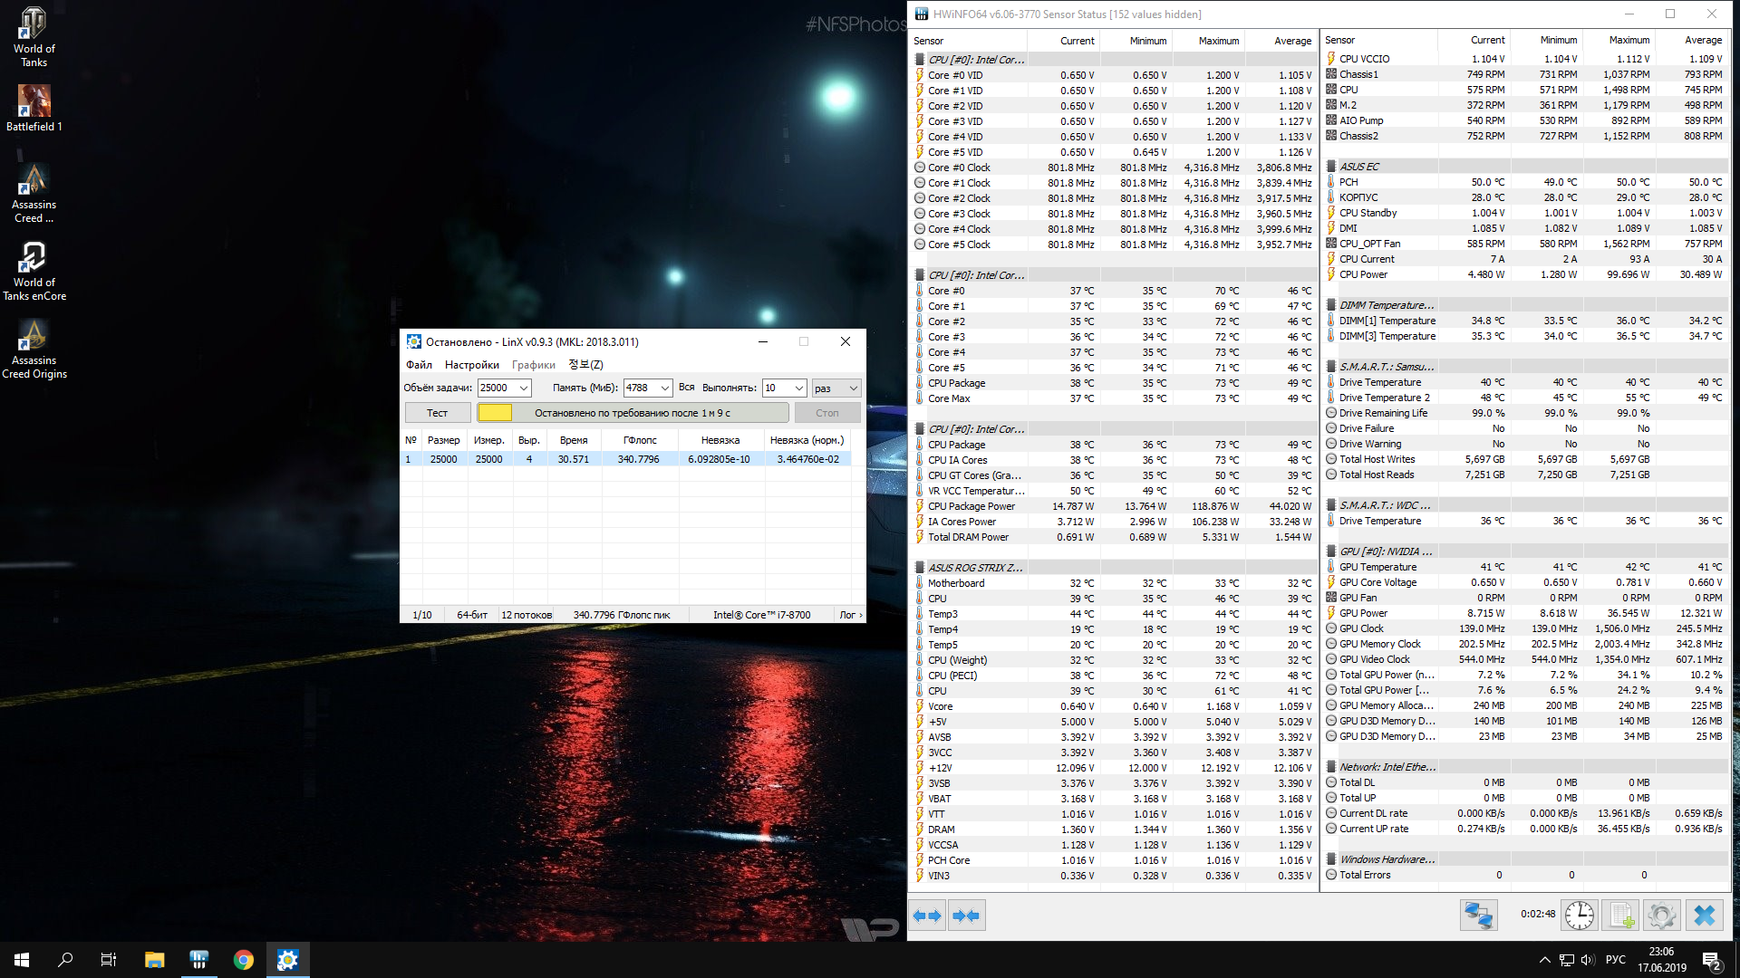Expand the Объём задачи problem size dropdown
1740x978 pixels.
(523, 388)
